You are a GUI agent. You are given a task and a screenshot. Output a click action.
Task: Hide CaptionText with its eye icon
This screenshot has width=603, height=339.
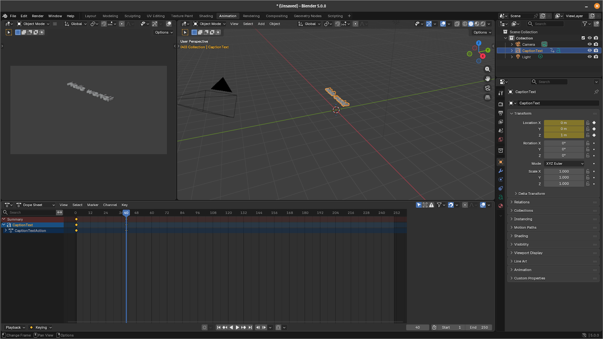[589, 50]
